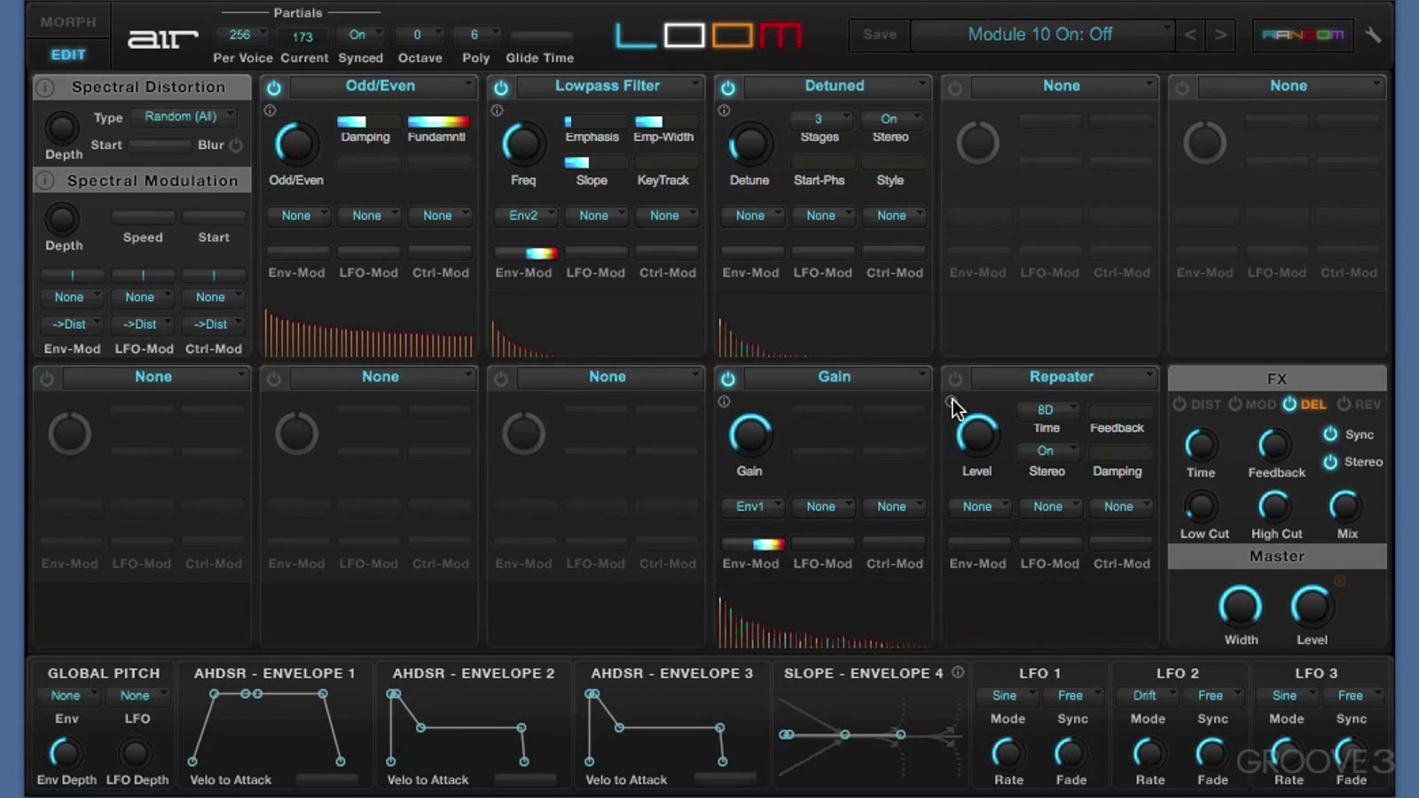Enable the REV effect power icon
Viewport: 1419px width, 798px height.
point(1345,404)
